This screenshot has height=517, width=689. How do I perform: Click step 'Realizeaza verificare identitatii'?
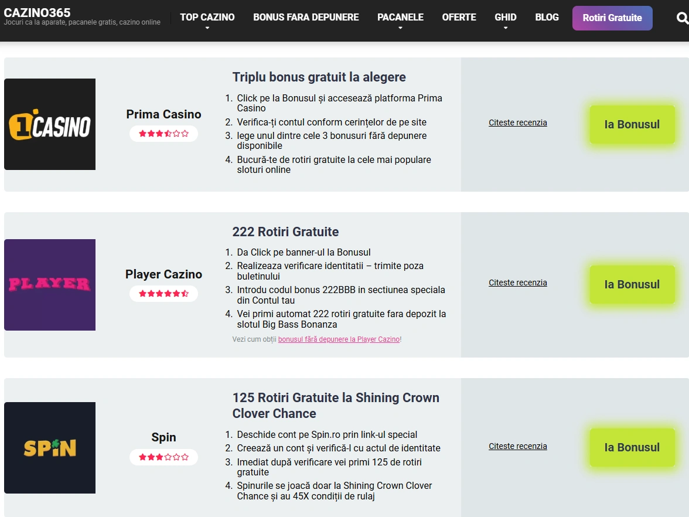(330, 271)
